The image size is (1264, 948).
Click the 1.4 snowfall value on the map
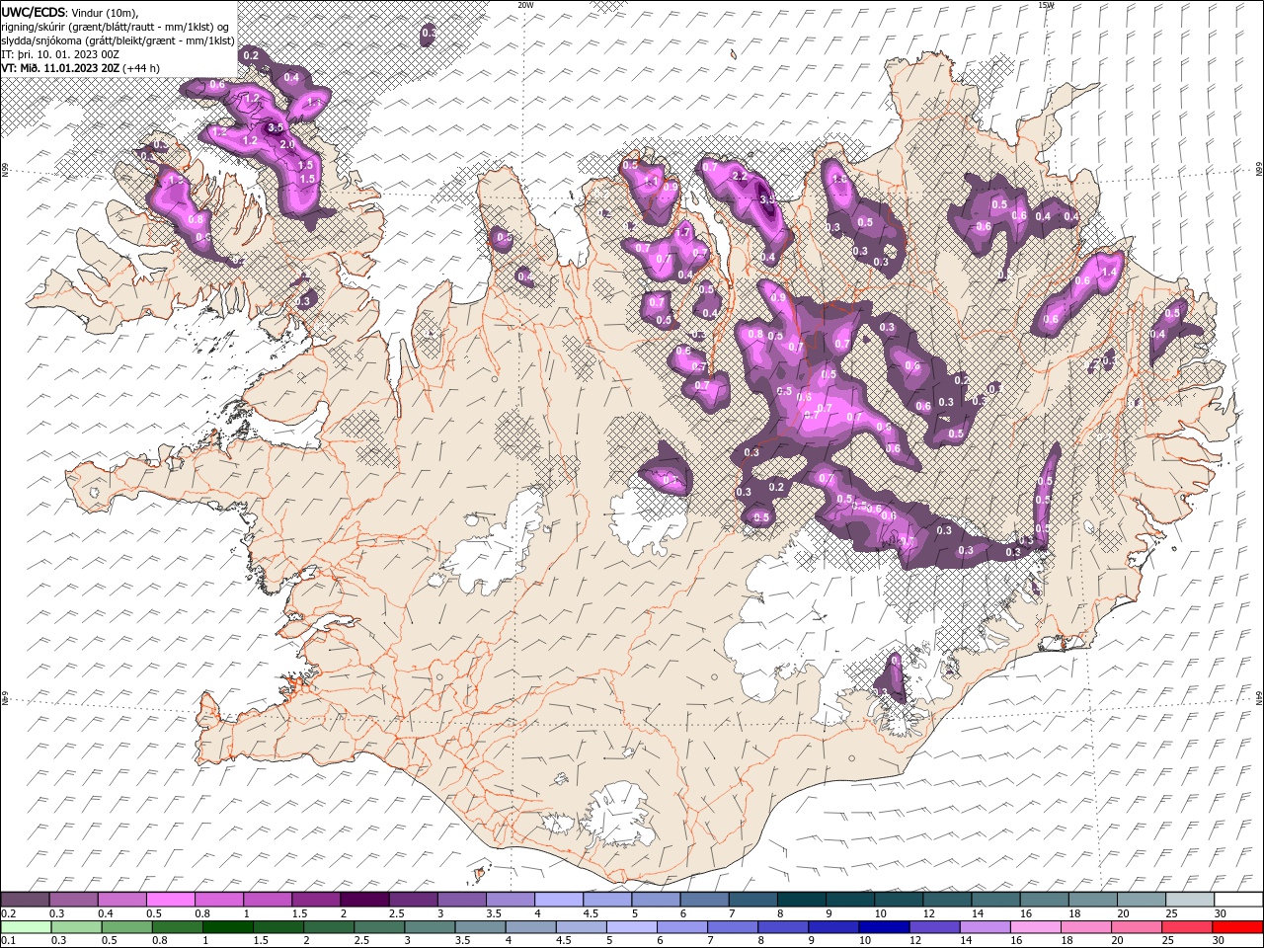(1108, 272)
